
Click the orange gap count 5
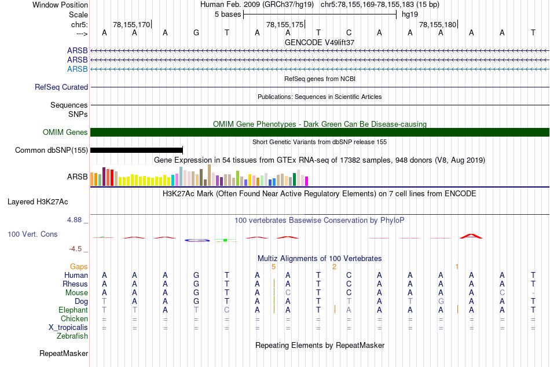tap(274, 267)
